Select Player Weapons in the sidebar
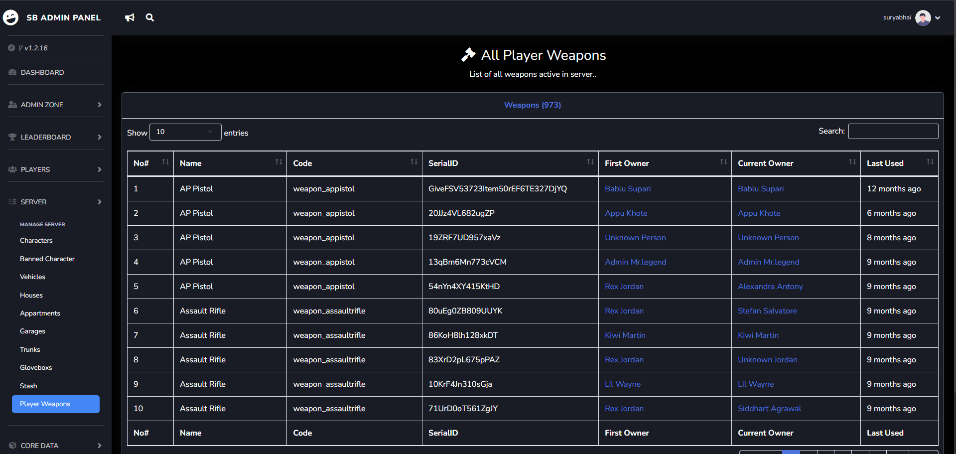956x454 pixels. 45,404
